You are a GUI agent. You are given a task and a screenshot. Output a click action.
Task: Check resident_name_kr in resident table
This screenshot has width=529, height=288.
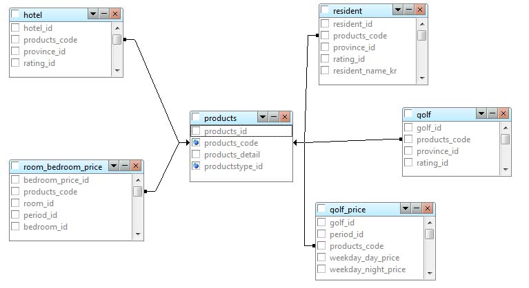(325, 70)
